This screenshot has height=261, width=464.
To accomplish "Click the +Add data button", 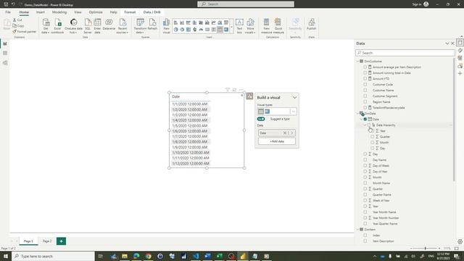I will coord(277,141).
